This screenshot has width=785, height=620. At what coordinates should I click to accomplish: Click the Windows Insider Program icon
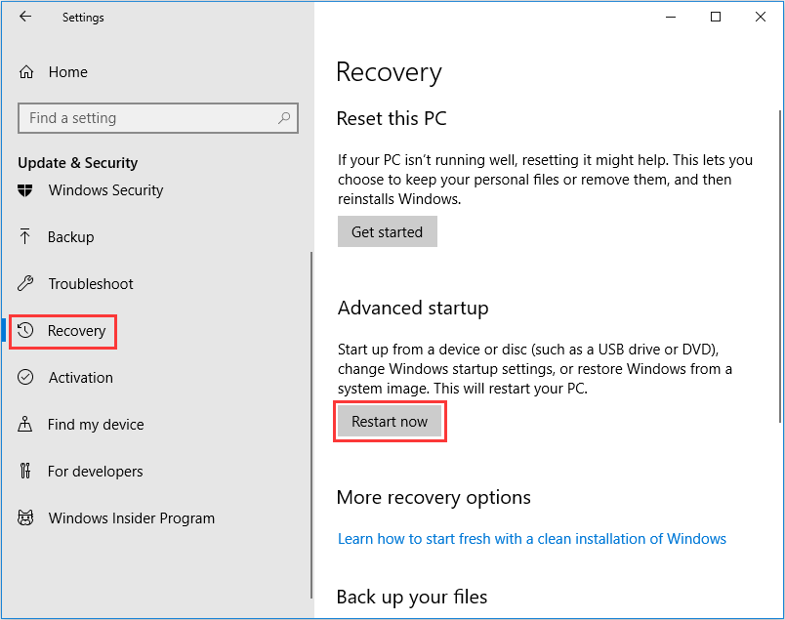click(x=27, y=518)
